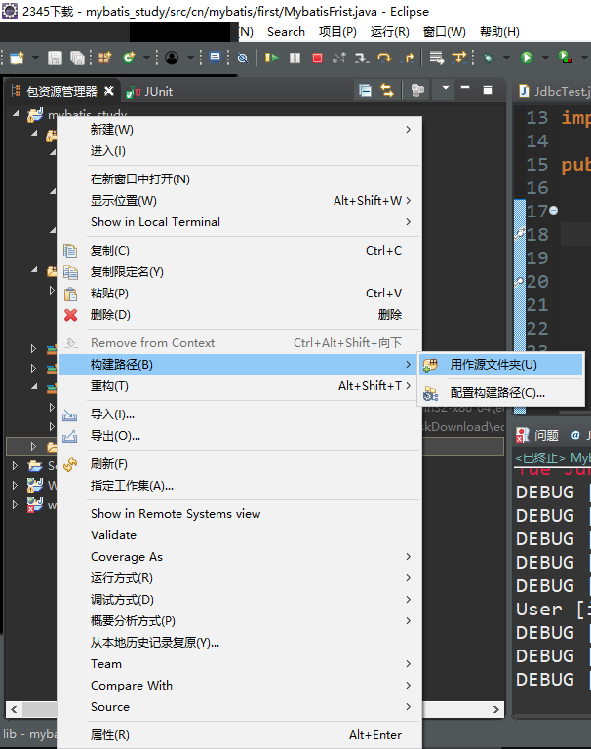Click the Skip All Breakpoints icon
Image resolution: width=591 pixels, height=749 pixels.
[x=243, y=58]
